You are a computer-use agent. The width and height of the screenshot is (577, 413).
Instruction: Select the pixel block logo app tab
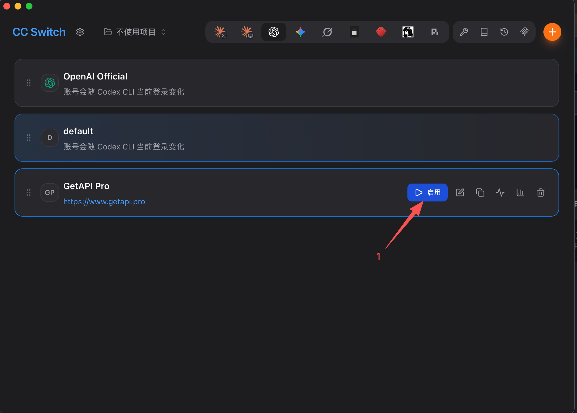(435, 32)
